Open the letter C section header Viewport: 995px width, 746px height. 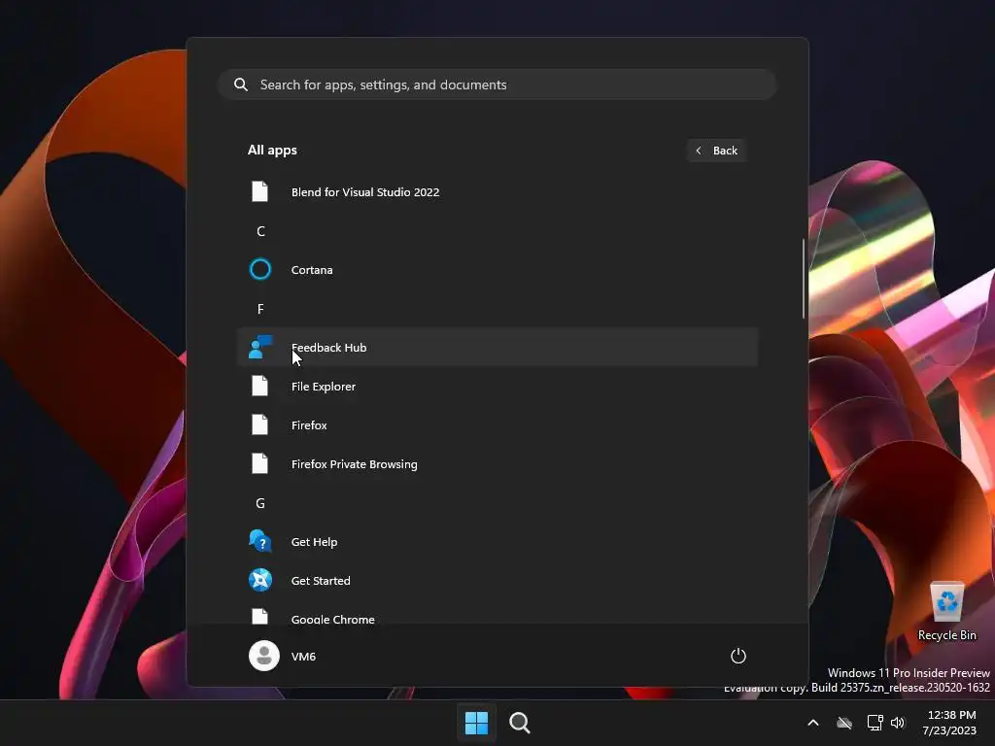(x=260, y=231)
